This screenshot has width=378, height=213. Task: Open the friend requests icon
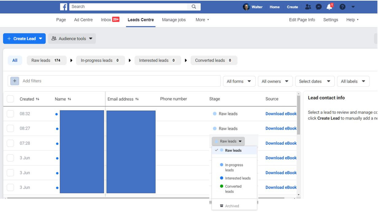[308, 7]
